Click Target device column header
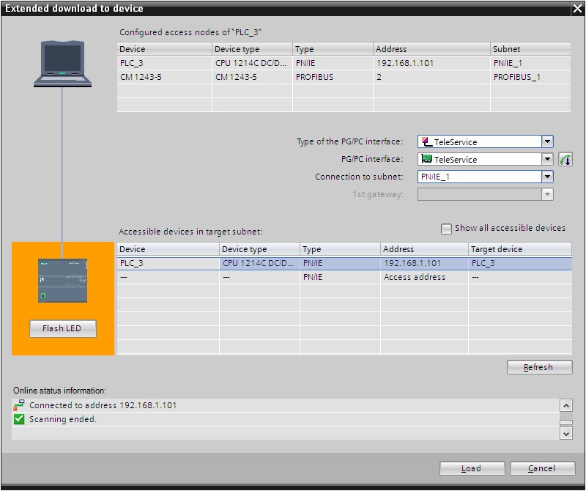586x491 pixels. (x=520, y=249)
